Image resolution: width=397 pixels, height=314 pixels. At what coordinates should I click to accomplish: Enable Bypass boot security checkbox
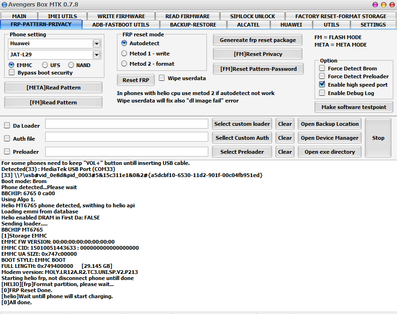pos(12,72)
